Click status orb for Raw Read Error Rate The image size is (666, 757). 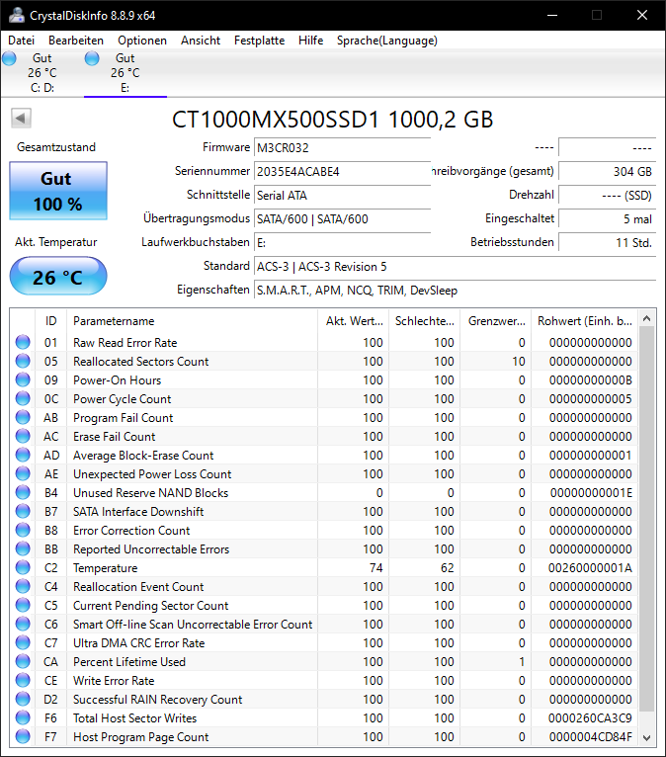click(23, 342)
